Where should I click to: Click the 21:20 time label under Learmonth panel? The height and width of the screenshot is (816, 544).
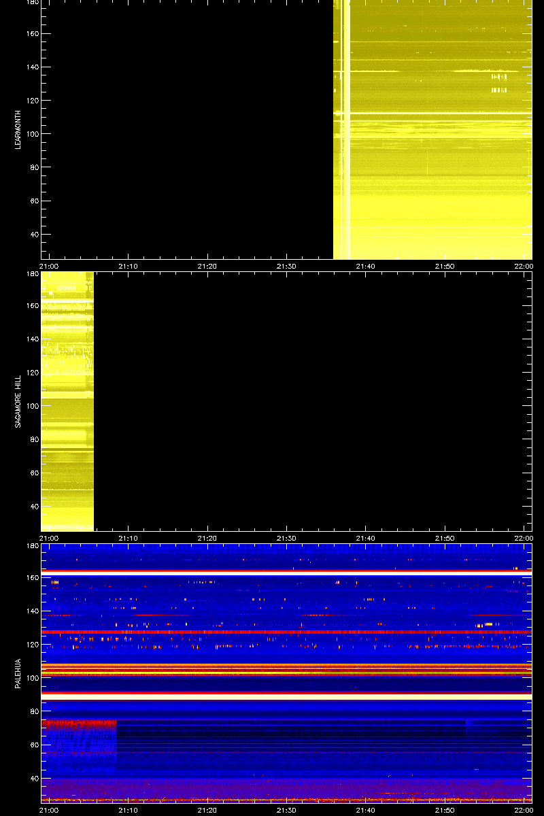point(207,267)
